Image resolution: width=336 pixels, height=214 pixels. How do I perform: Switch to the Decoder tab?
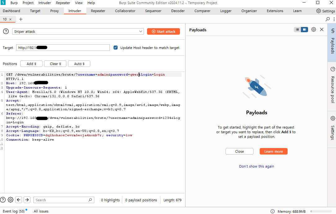tap(178, 11)
